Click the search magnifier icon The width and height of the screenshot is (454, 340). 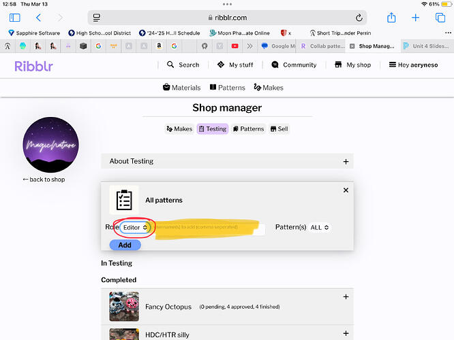click(x=170, y=65)
